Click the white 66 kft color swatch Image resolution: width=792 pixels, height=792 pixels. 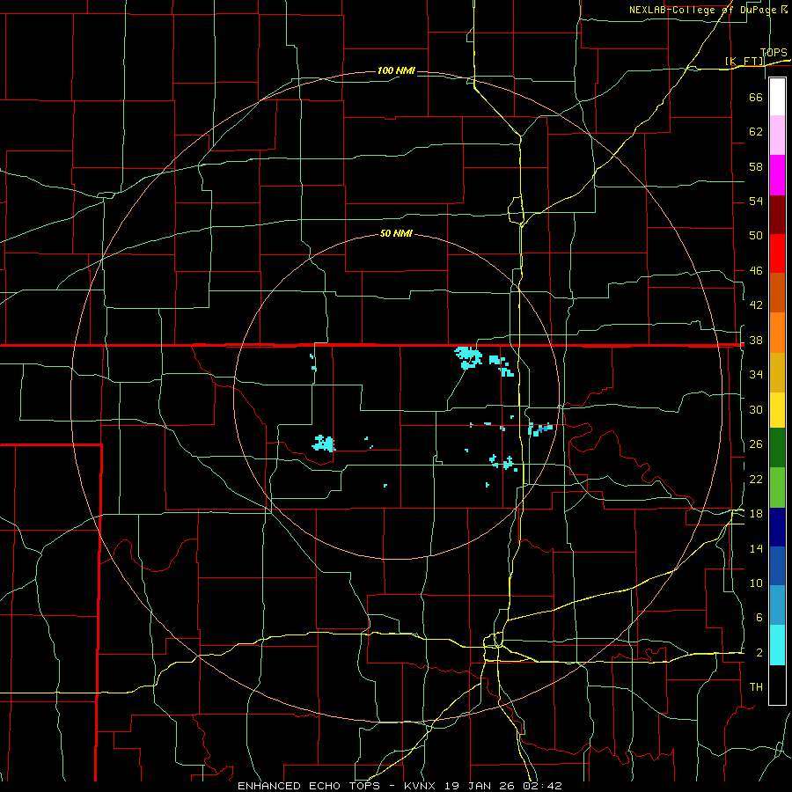(x=777, y=97)
